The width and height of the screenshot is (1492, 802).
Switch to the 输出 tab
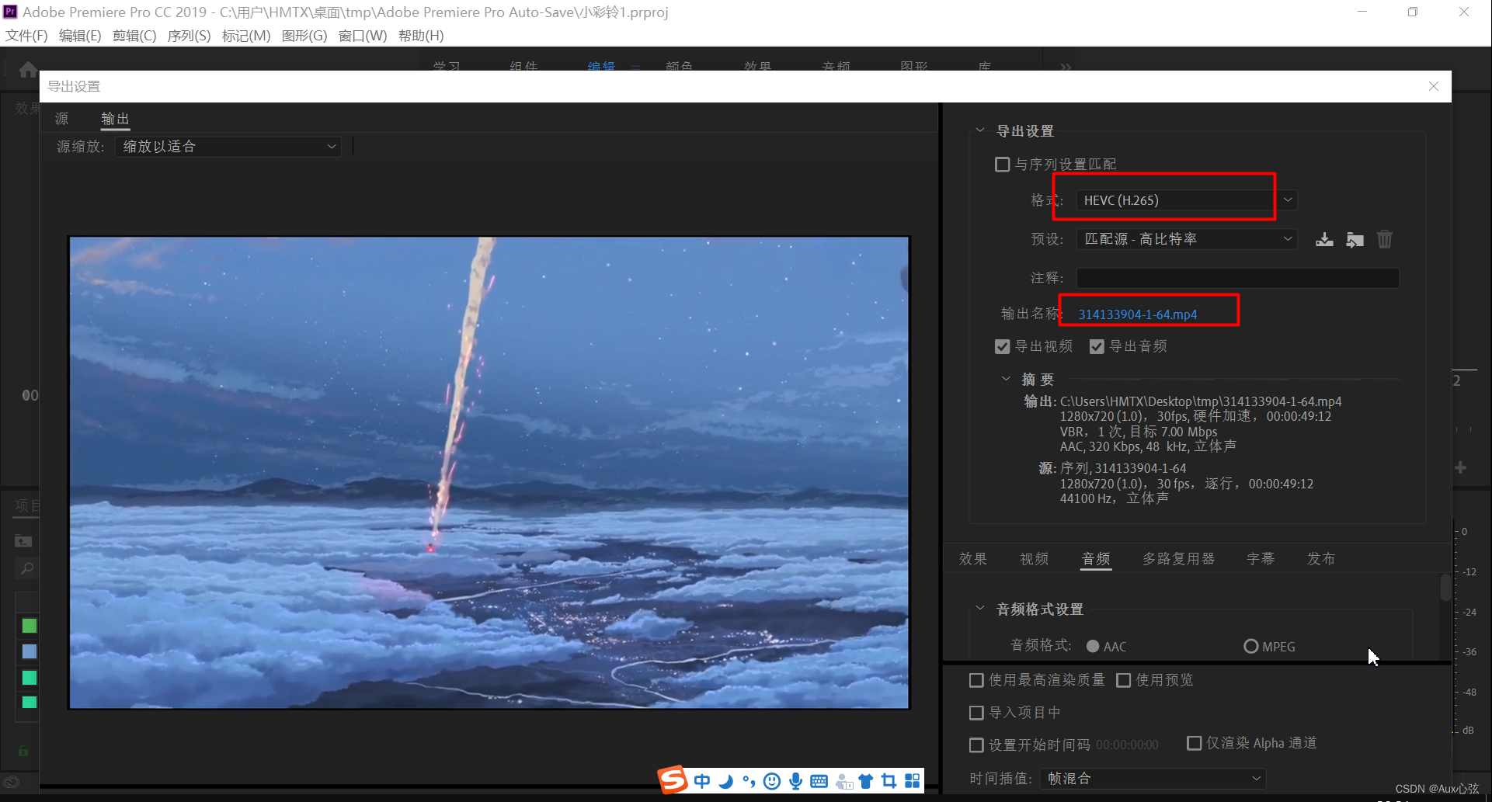coord(115,119)
